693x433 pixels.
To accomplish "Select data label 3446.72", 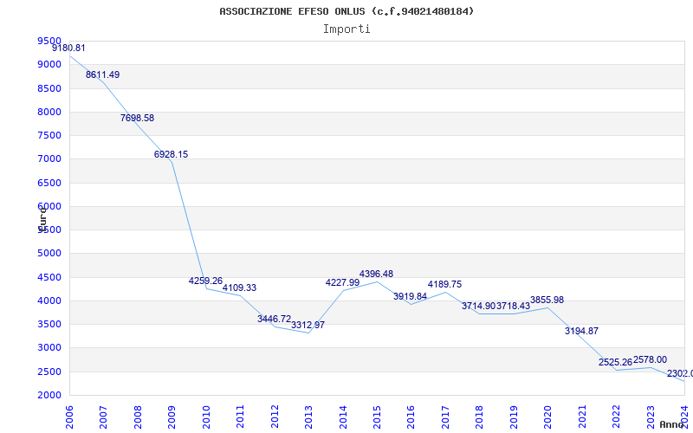I will pos(274,319).
